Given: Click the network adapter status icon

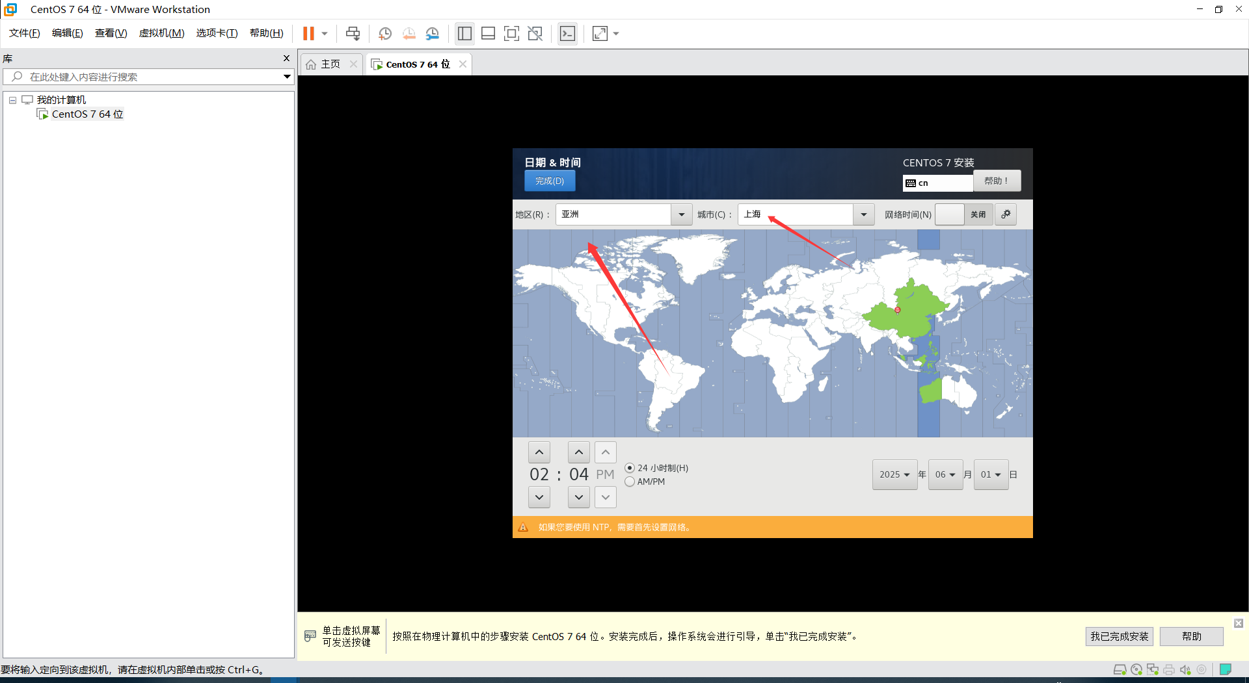Looking at the screenshot, I should [1153, 669].
